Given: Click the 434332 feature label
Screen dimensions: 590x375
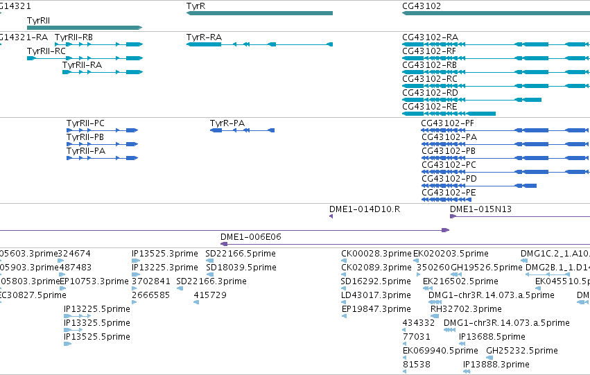Looking at the screenshot, I should (x=419, y=324).
